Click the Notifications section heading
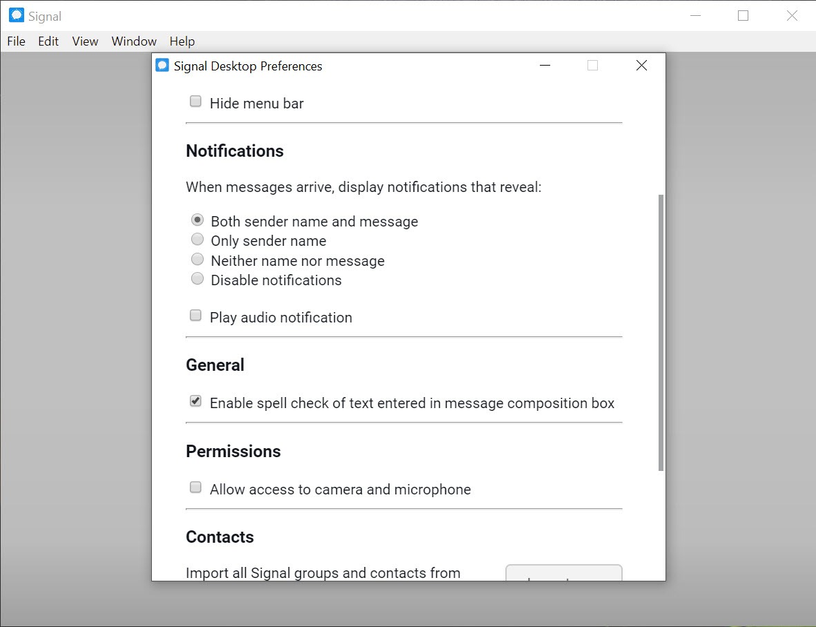816x627 pixels. click(235, 151)
